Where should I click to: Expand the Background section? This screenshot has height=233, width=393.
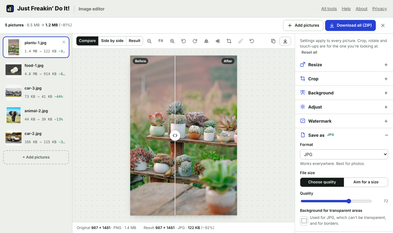coord(344,93)
